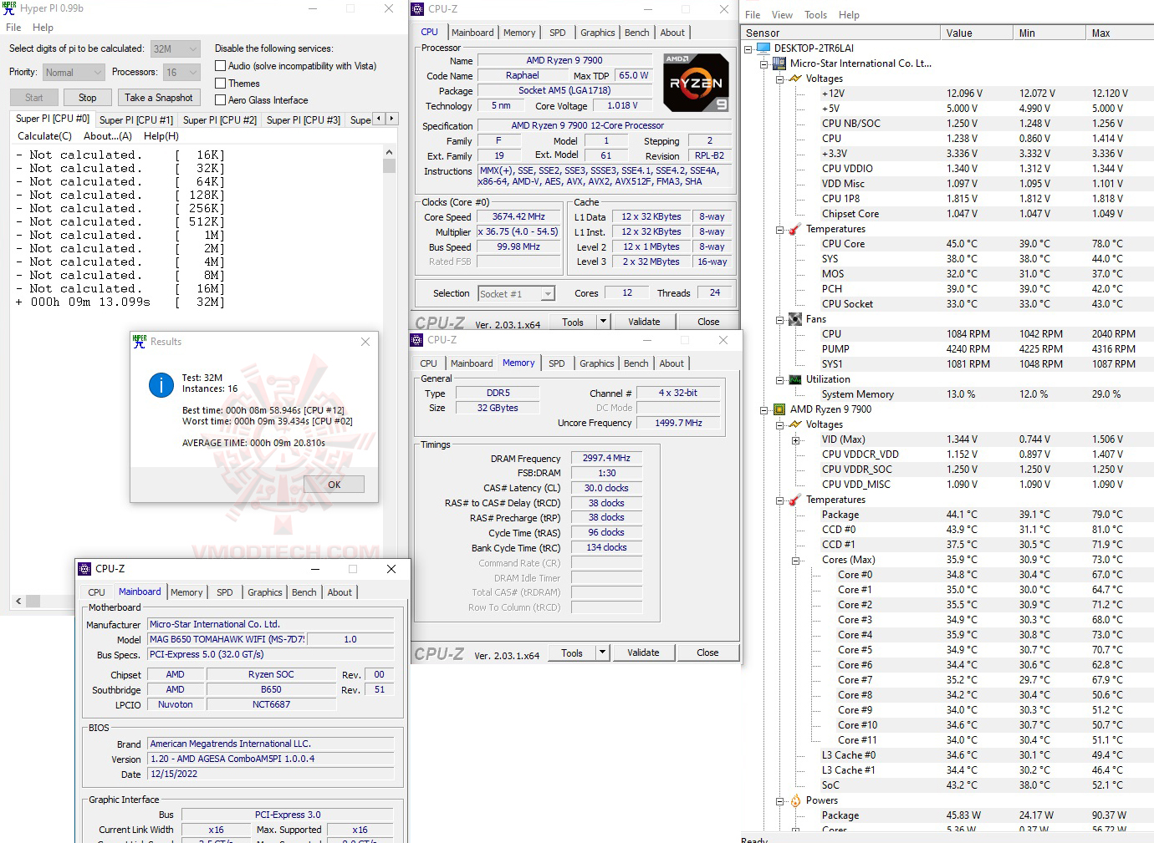Screen dimensions: 1154x843
Task: Collapse the Micro-Star International node
Action: coord(763,63)
